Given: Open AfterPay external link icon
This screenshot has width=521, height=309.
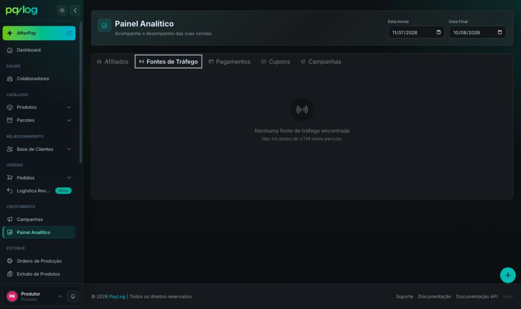Looking at the screenshot, I should [x=69, y=33].
